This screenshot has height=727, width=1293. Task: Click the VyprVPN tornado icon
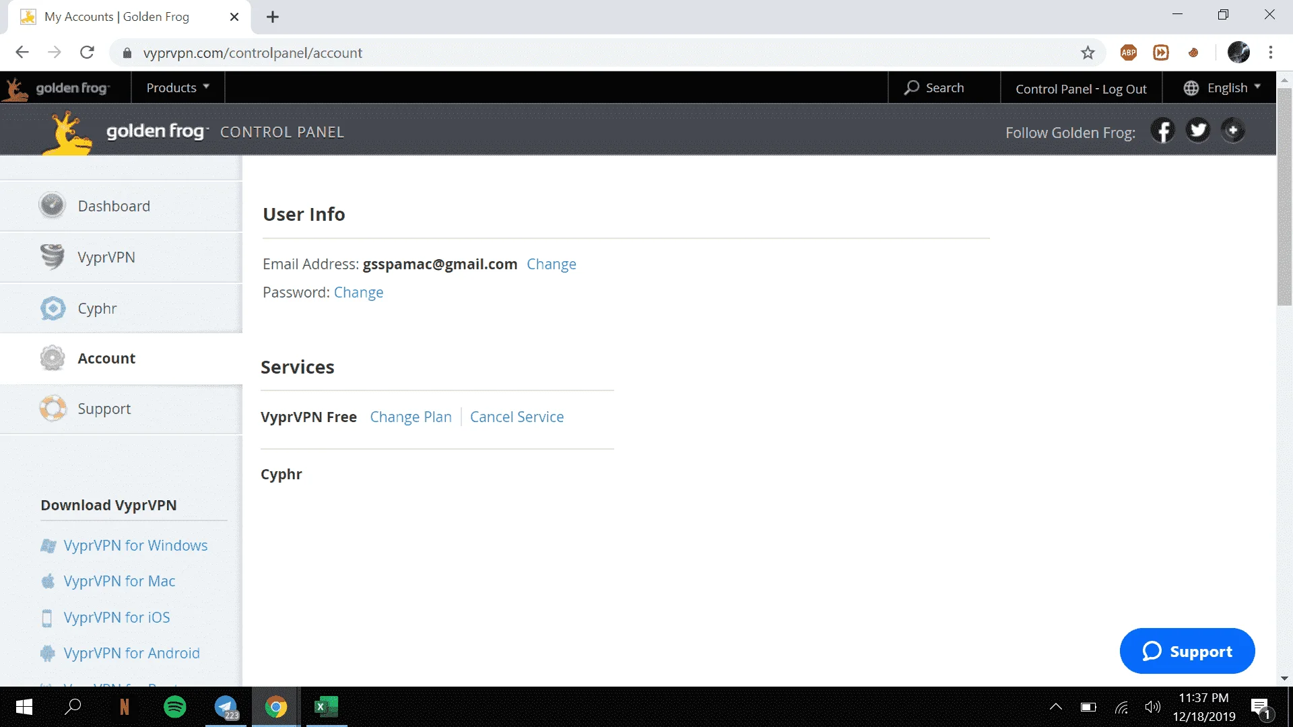pyautogui.click(x=52, y=256)
